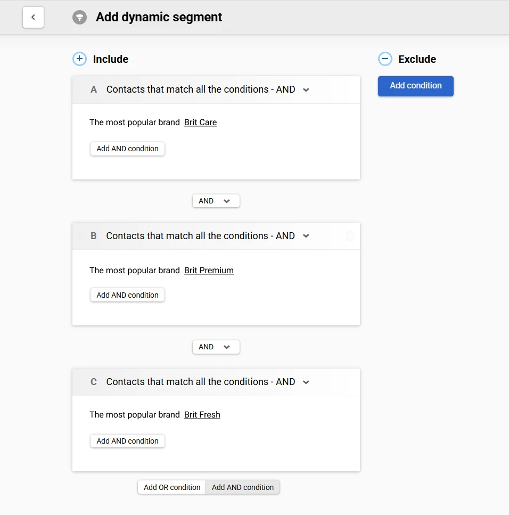Click 'The most popular brand' text in group B
Screen dimensions: 509x515
(135, 271)
